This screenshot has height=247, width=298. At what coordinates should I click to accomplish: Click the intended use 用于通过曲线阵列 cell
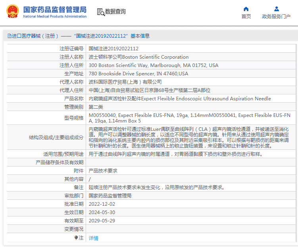191,154
